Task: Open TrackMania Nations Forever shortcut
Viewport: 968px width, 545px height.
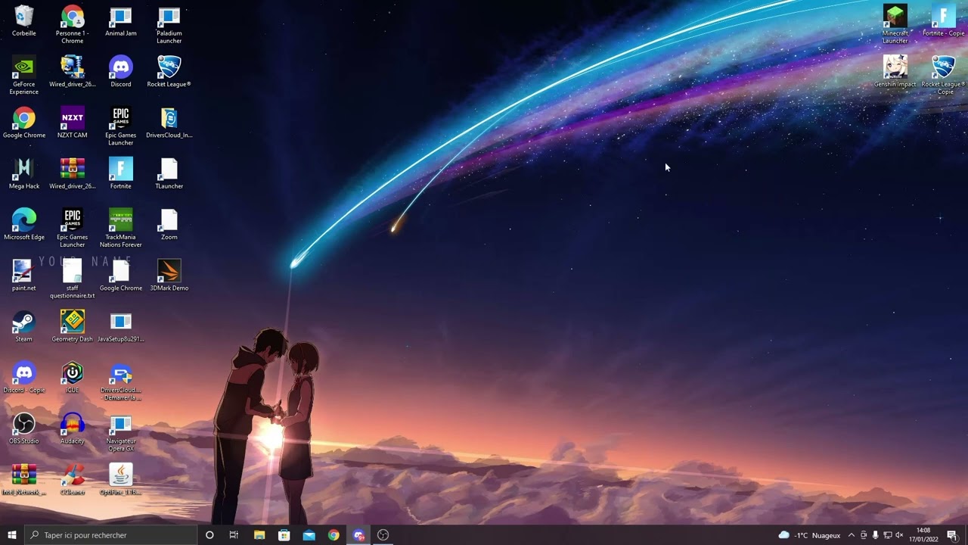Action: 120,228
